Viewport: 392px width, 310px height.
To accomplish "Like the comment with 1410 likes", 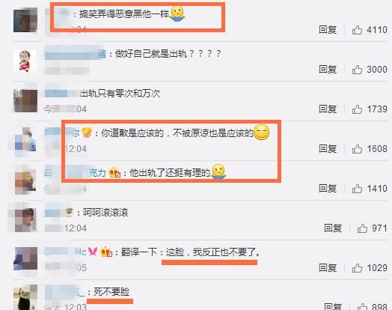I will tap(357, 189).
